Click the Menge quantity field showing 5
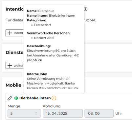The height and width of the screenshot is (120, 132). (24, 113)
